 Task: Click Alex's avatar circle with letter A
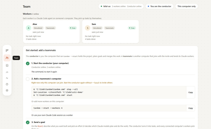29,28
